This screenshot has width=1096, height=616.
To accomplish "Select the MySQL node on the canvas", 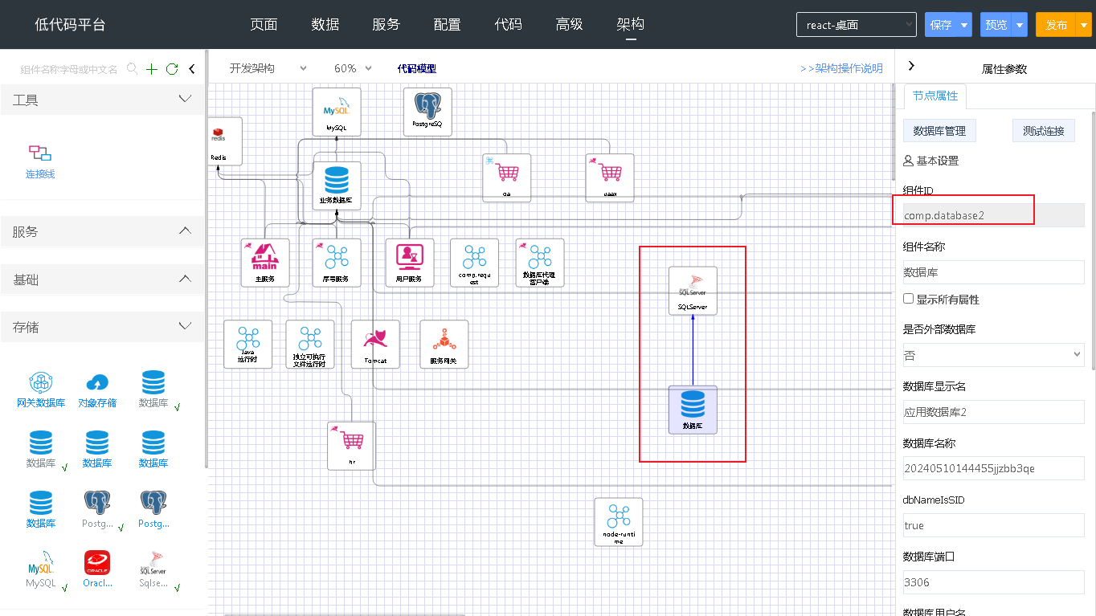I will pos(337,112).
